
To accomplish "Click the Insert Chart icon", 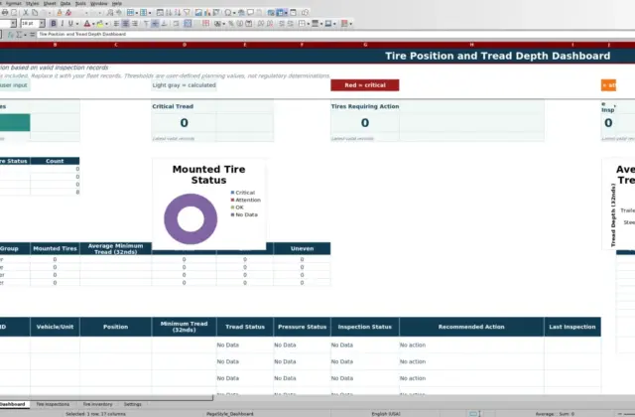I will [x=207, y=13].
